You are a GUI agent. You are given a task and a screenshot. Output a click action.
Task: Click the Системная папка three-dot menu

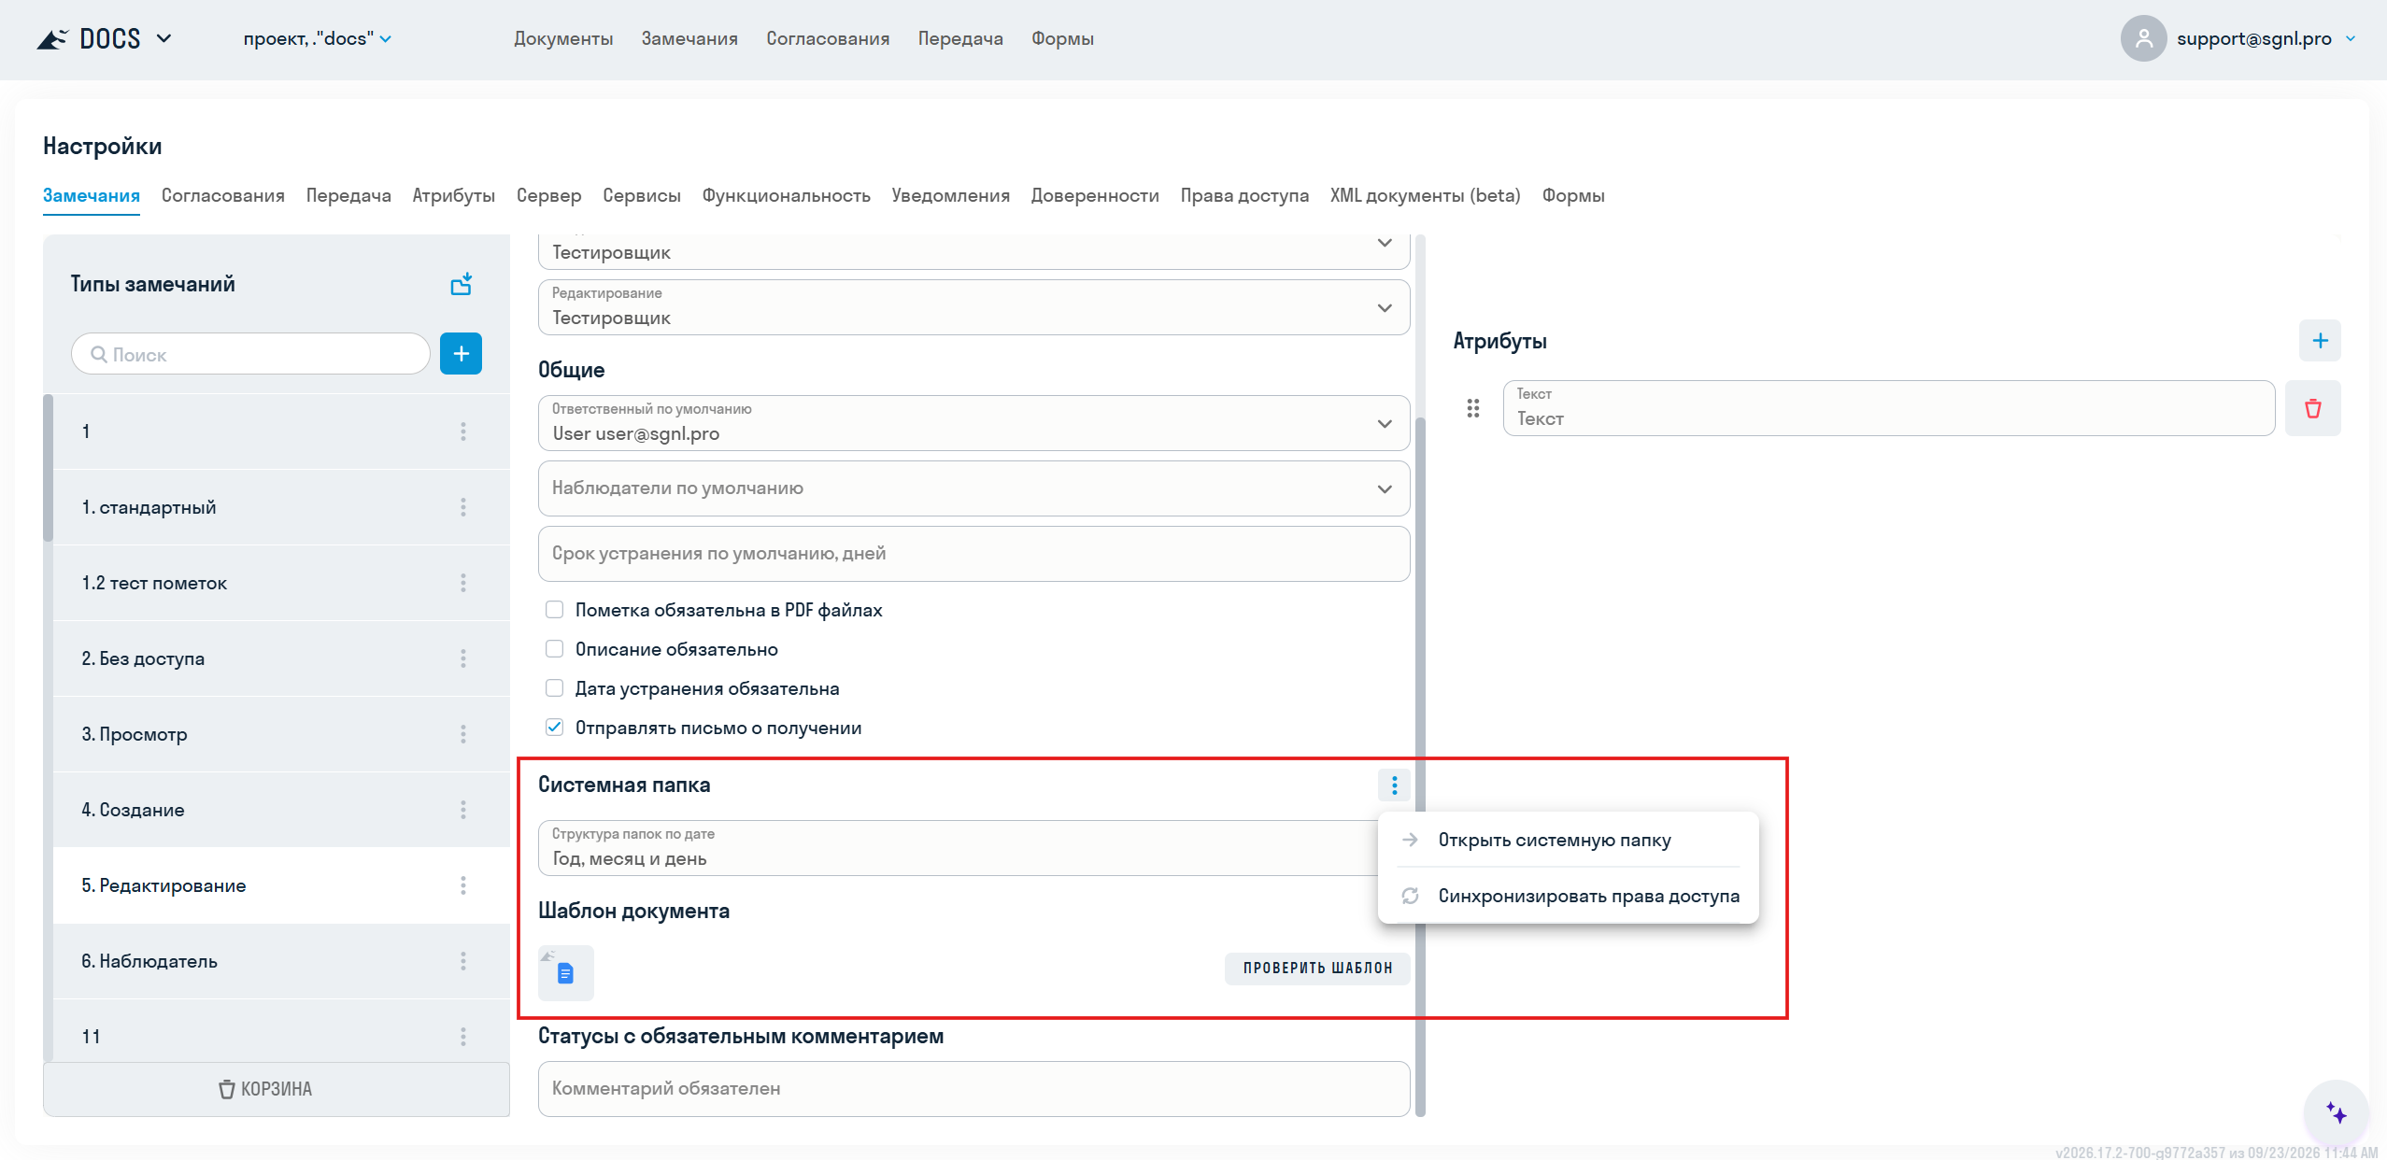tap(1394, 785)
